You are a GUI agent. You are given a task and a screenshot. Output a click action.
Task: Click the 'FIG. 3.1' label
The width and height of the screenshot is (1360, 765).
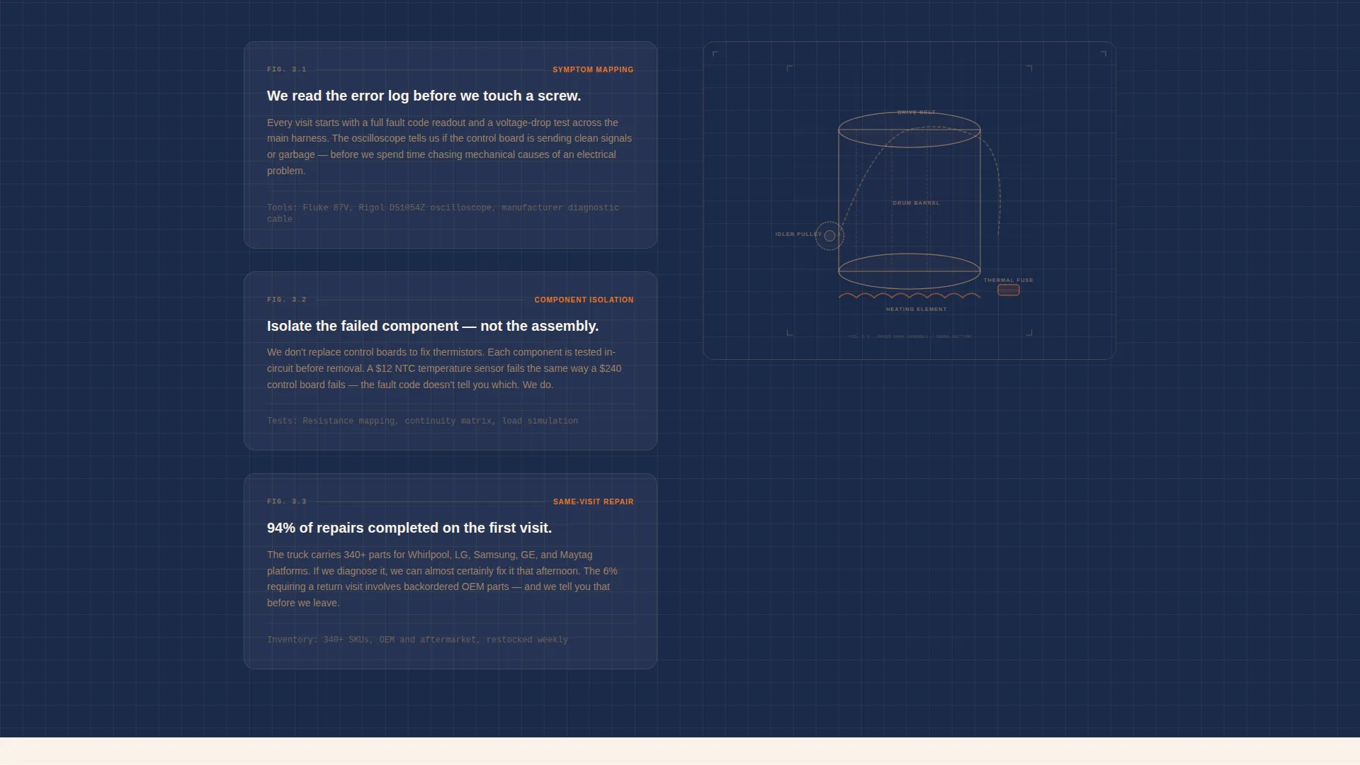(x=287, y=69)
